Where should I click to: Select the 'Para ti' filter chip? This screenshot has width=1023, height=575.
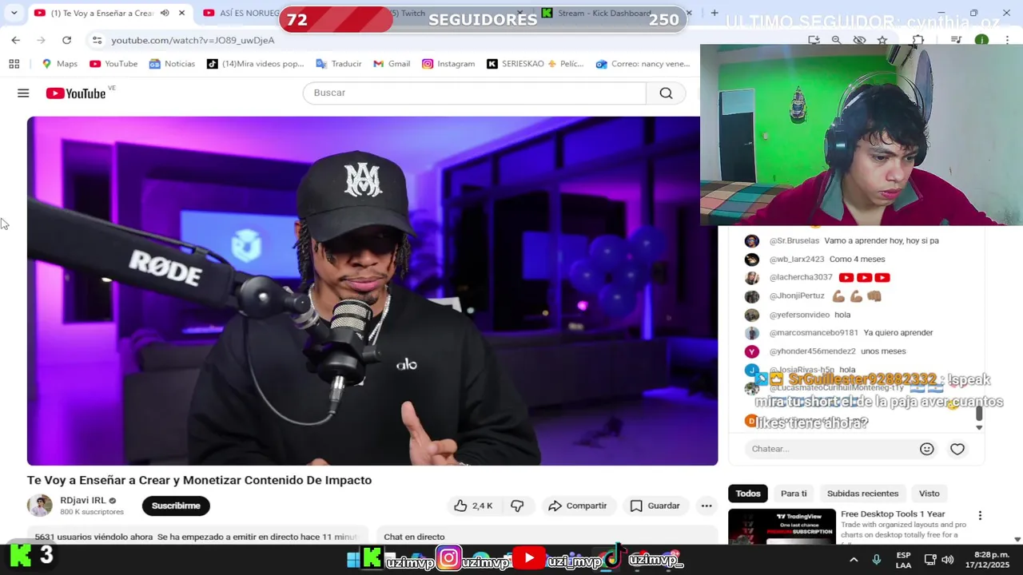(794, 494)
